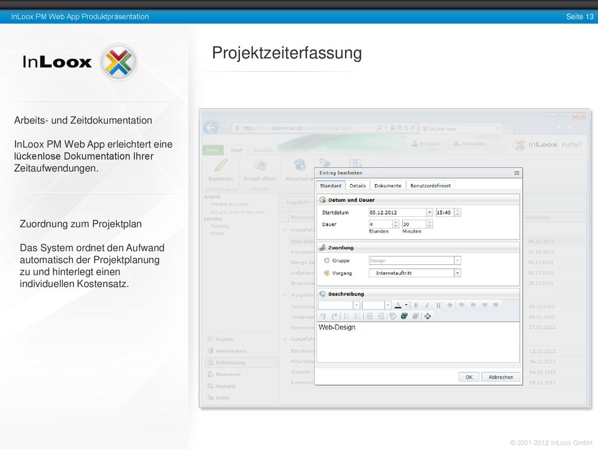
Task: Insert hyperlink using the globe icon
Action: tap(404, 316)
